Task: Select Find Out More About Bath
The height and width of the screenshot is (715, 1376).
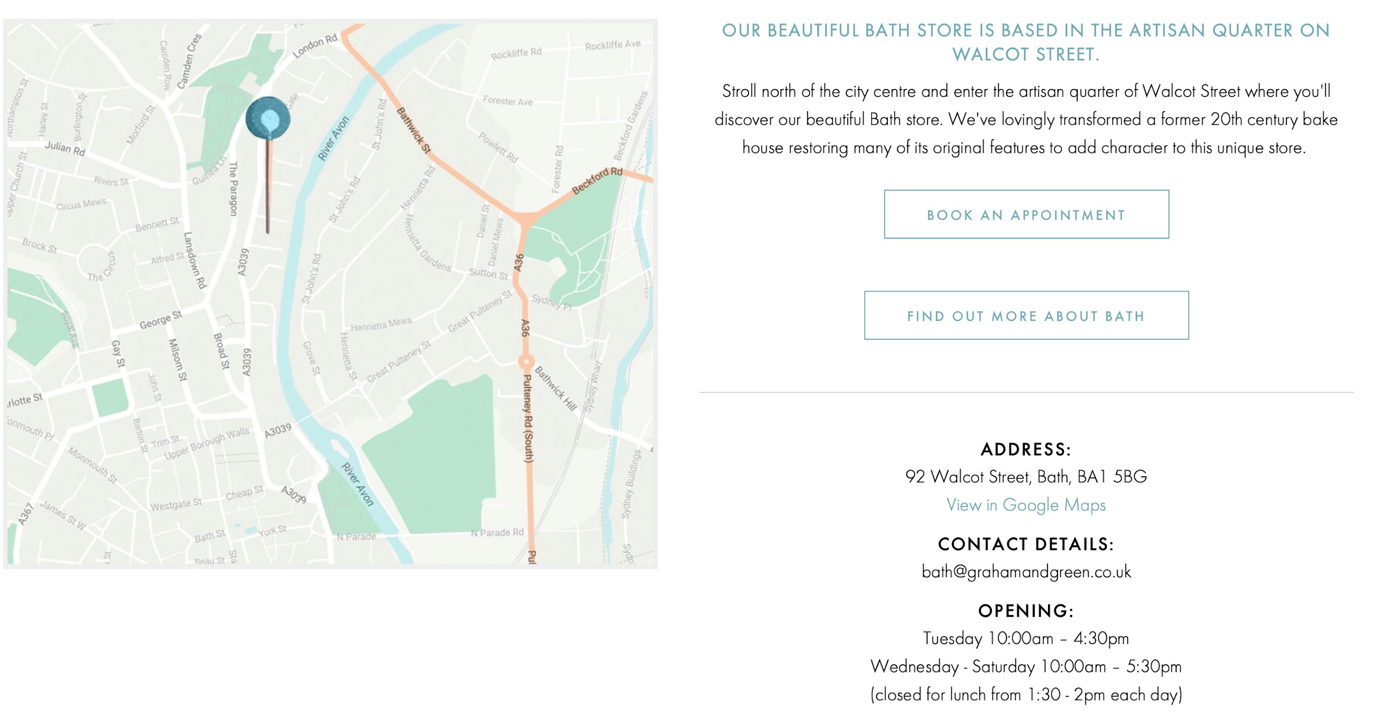Action: [x=1026, y=316]
